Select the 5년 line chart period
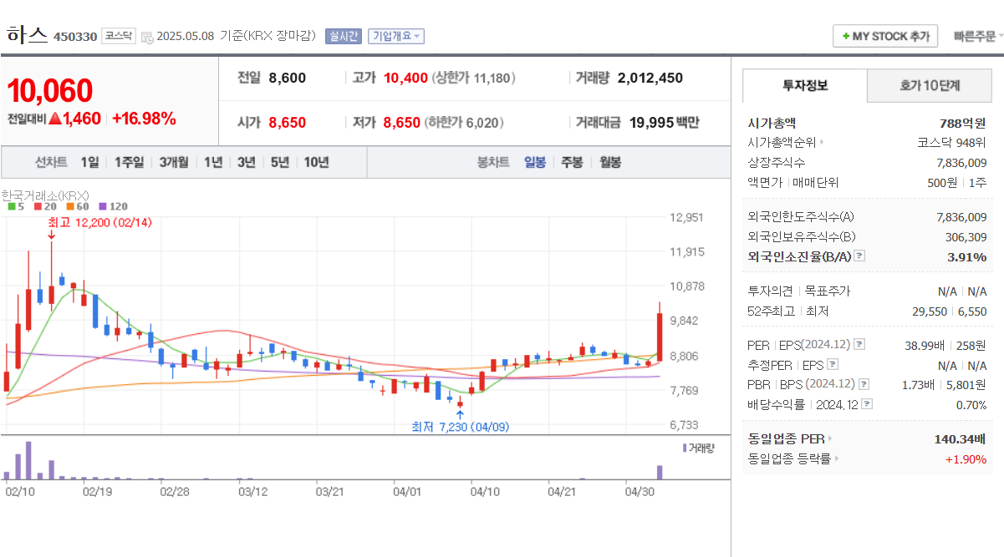 [x=279, y=162]
